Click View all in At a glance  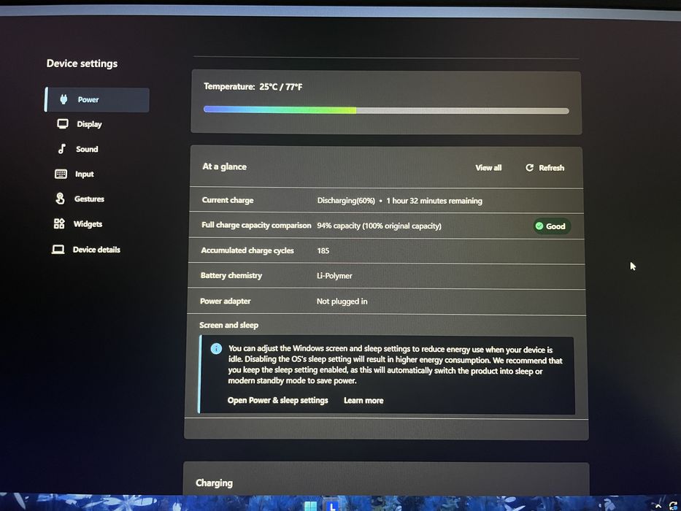488,168
